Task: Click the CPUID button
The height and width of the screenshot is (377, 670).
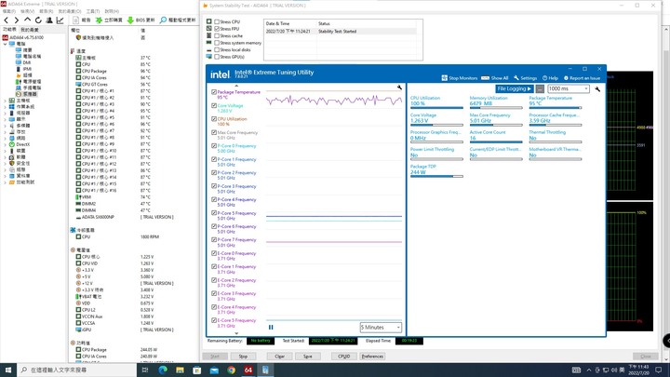Action: click(x=344, y=356)
